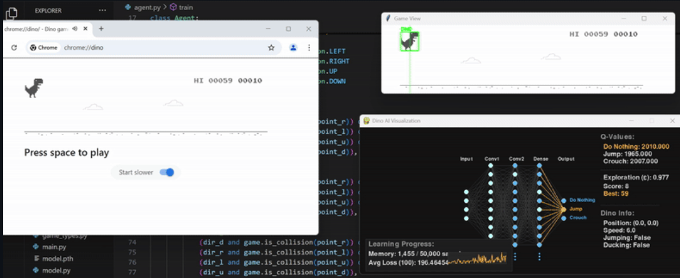Image resolution: width=680 pixels, height=278 pixels.
Task: Close the chrome://dino browser tab
Action: [x=85, y=29]
